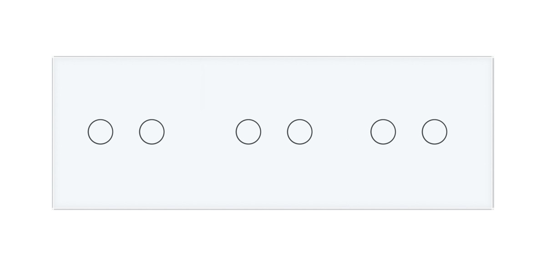Toggle the fourth circle from the left
Image resolution: width=546 pixels, height=266 pixels.
coord(300,132)
